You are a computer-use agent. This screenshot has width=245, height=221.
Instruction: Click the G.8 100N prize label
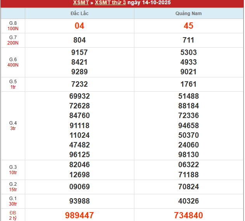[x=13, y=26]
